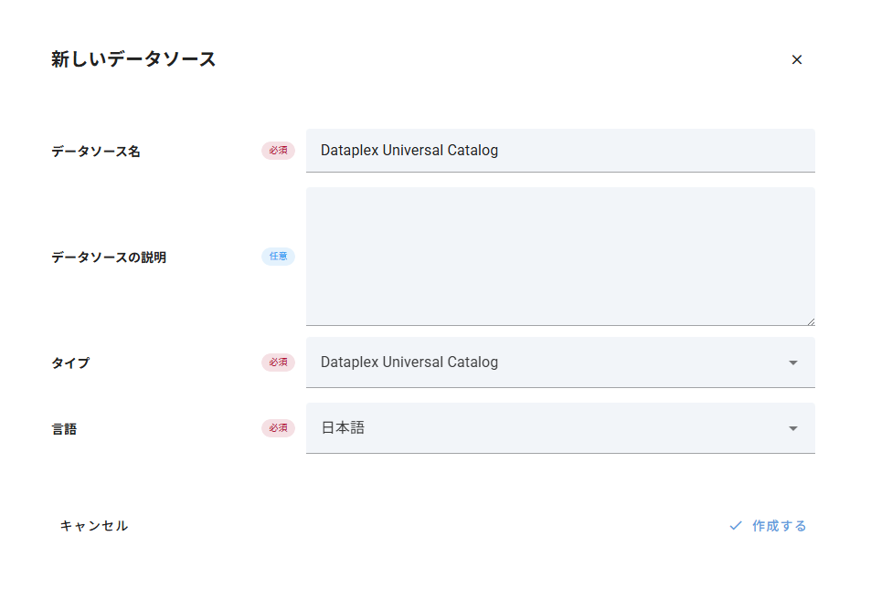Open the 日本語 language combo box

tap(548, 428)
